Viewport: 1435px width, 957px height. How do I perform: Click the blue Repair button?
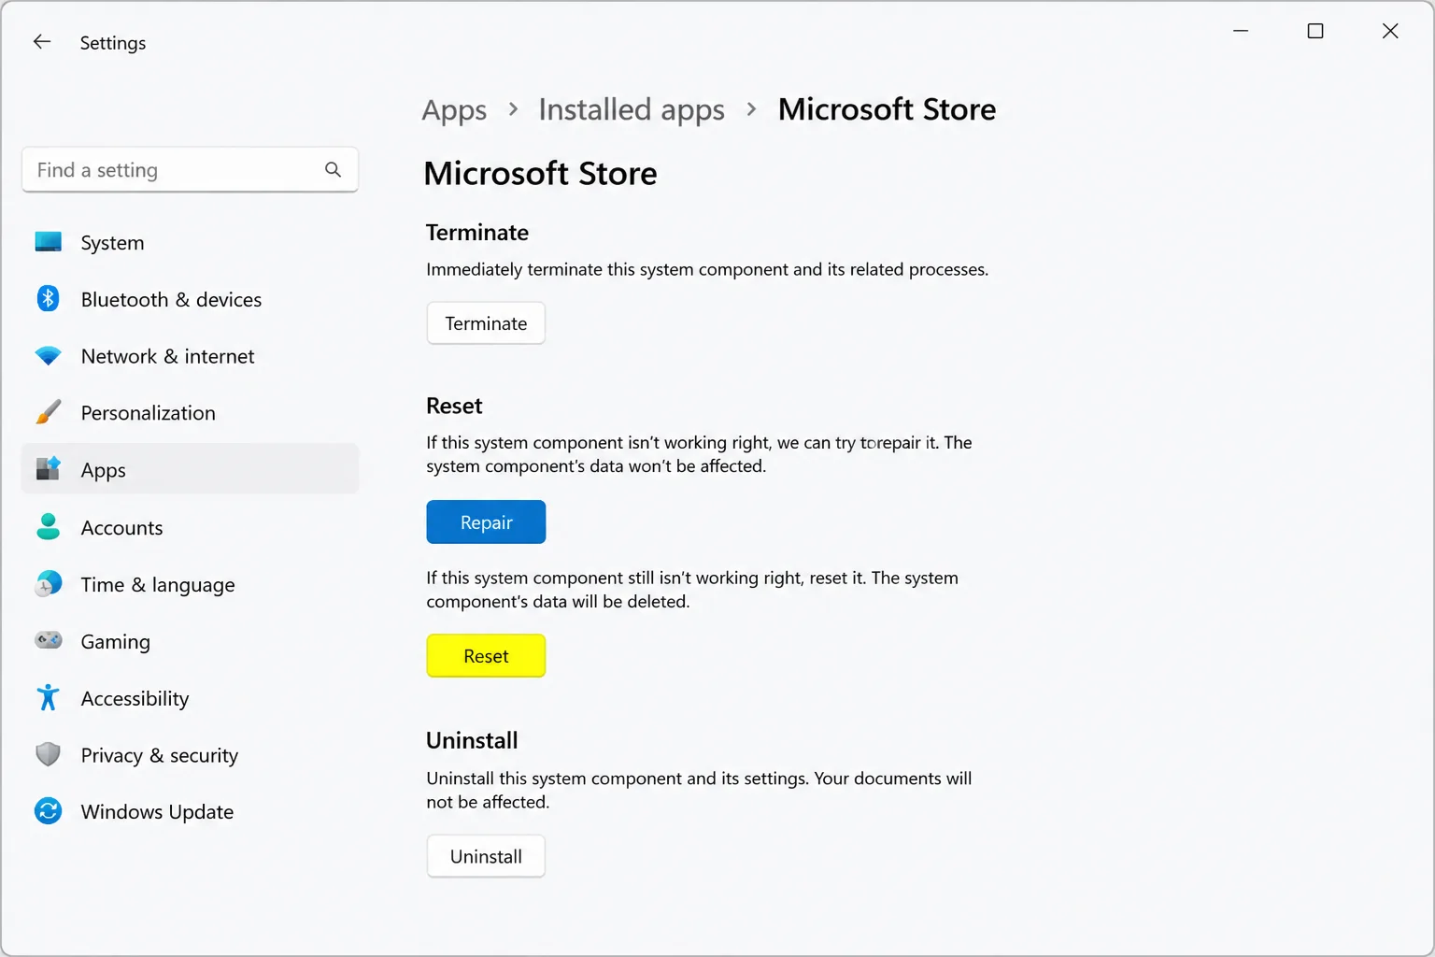point(486,522)
